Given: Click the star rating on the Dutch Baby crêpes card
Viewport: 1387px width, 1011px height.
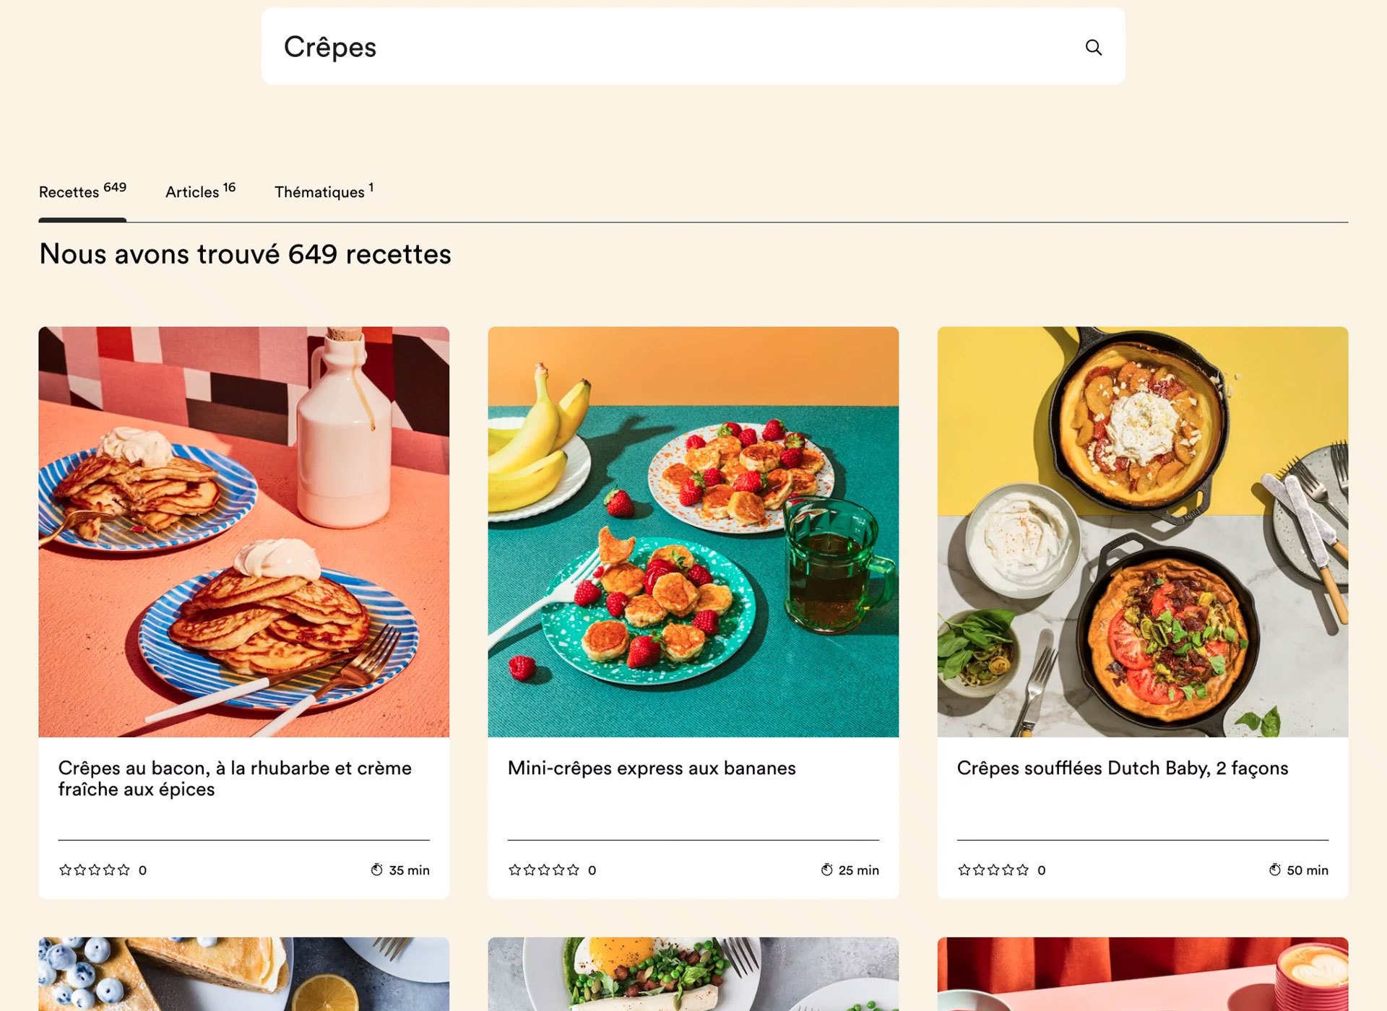Looking at the screenshot, I should (993, 869).
